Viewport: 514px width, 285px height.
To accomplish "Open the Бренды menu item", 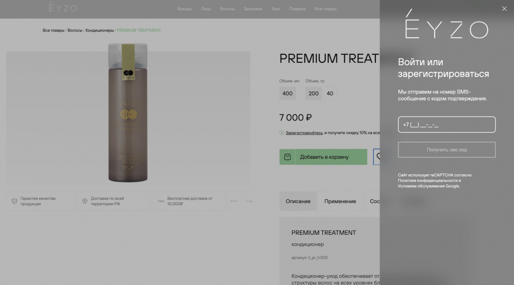I will pyautogui.click(x=185, y=9).
